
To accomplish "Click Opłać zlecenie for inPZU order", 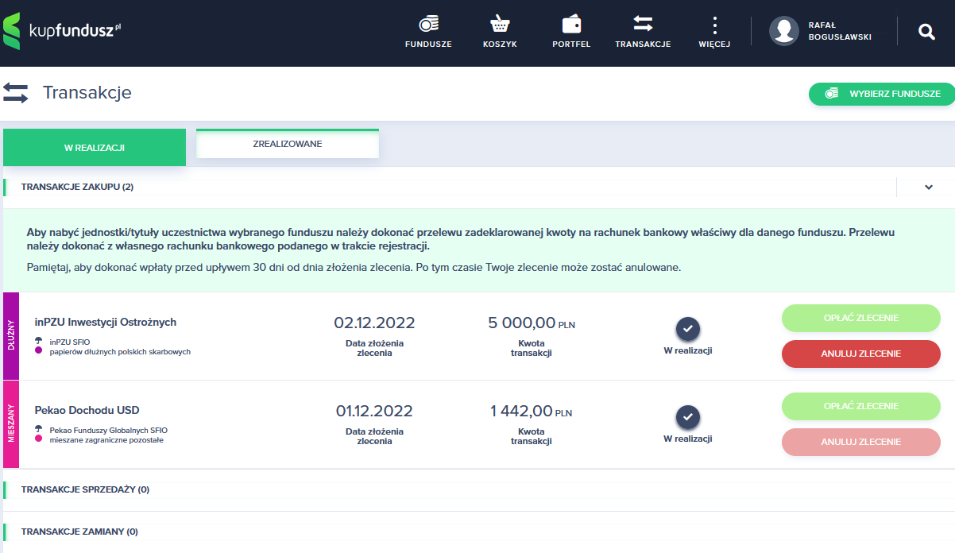I will 860,318.
